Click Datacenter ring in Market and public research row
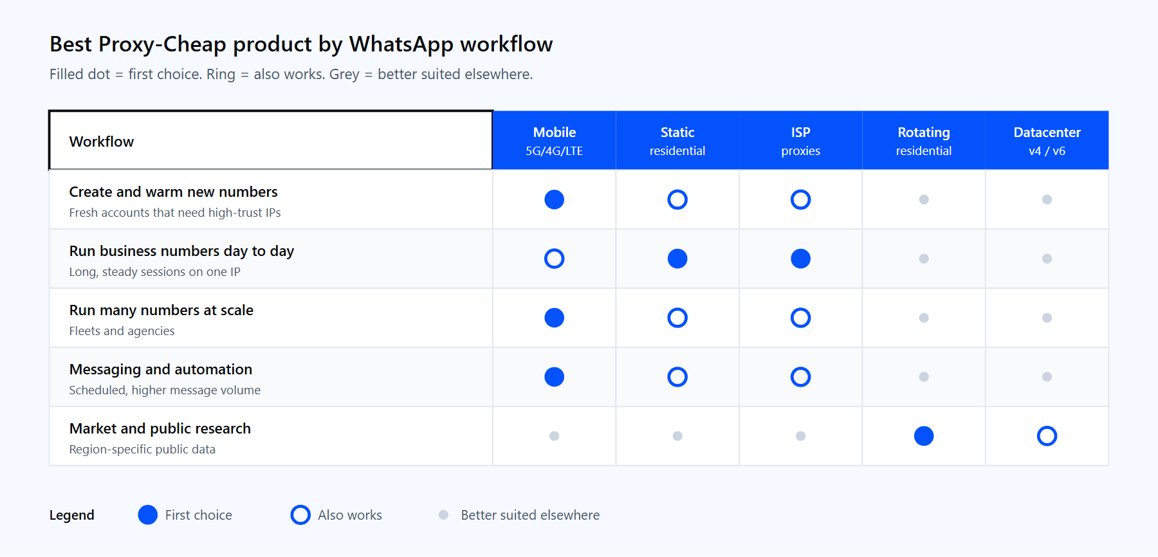The height and width of the screenshot is (557, 1158). pyautogui.click(x=1047, y=436)
